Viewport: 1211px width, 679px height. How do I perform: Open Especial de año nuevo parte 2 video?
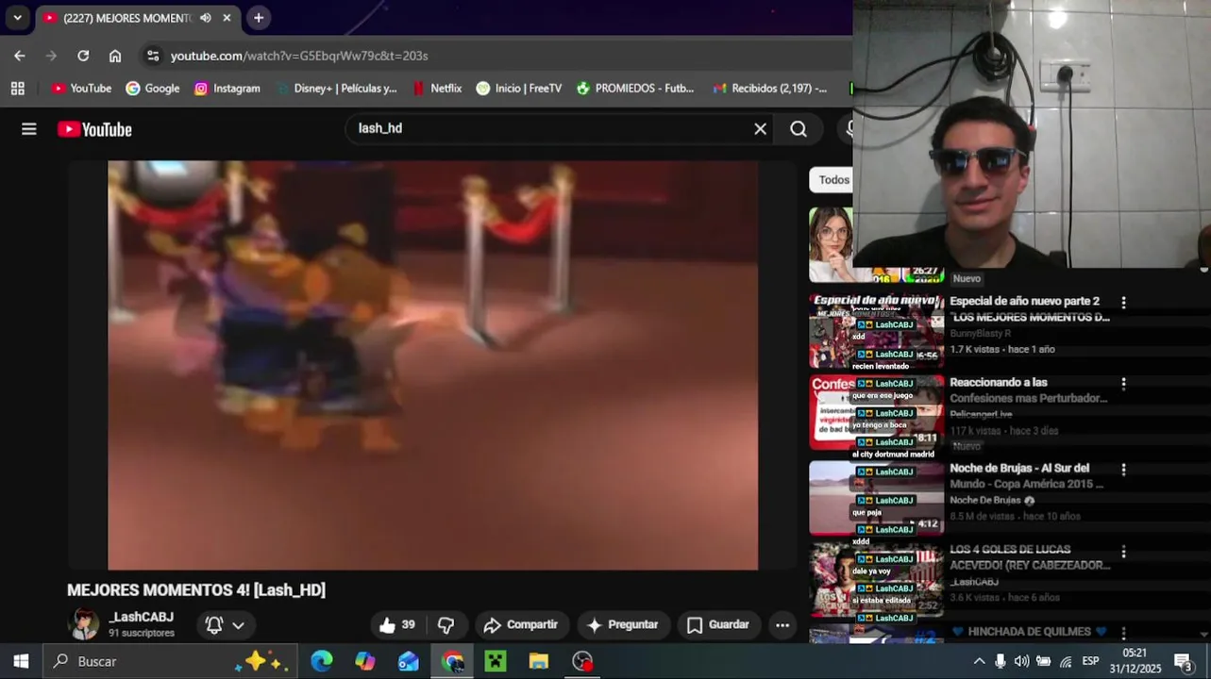[1029, 309]
